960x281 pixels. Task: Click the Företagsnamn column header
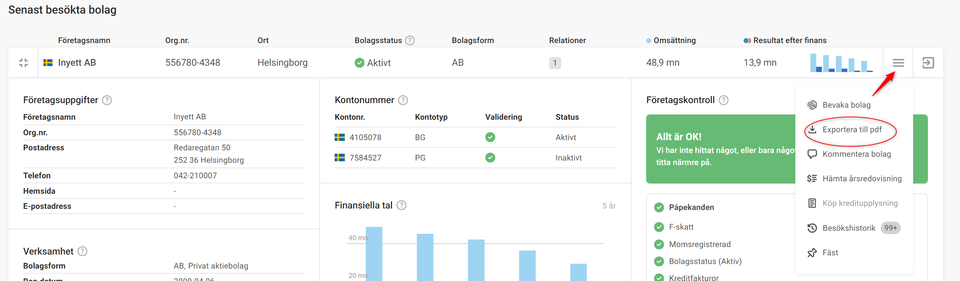tap(84, 40)
